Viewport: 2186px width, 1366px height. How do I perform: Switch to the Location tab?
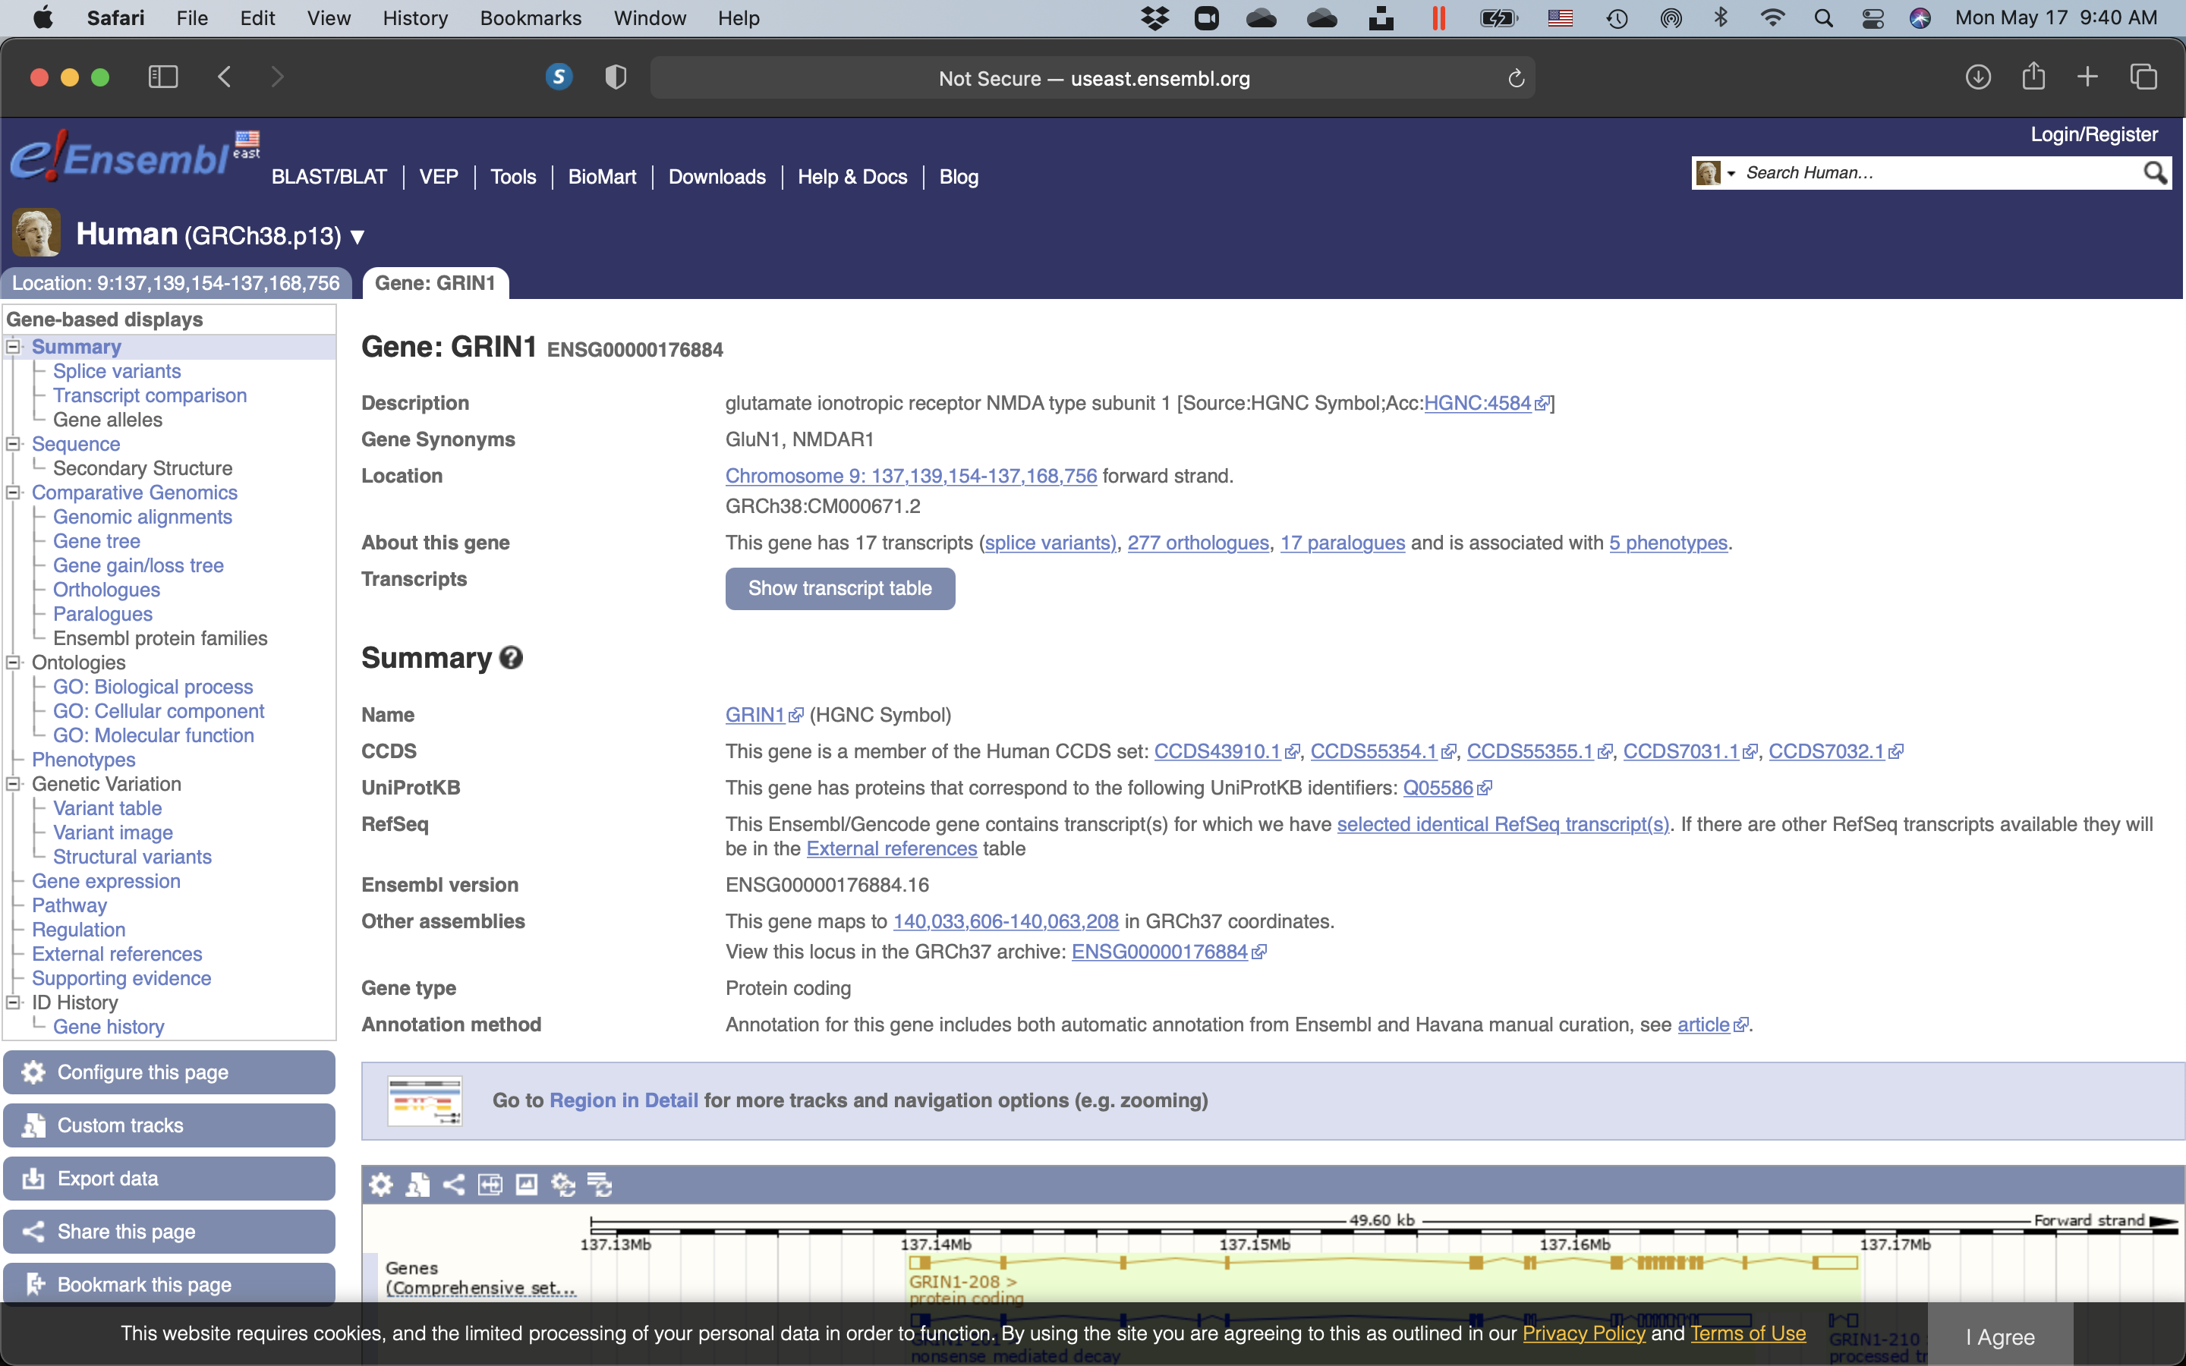coord(176,283)
